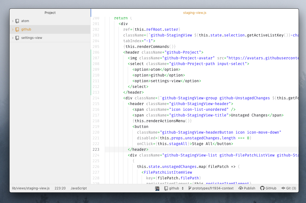This screenshot has height=203, width=306.
Task: Click the "github-Project-path input-select" string
Action: tap(208, 64)
